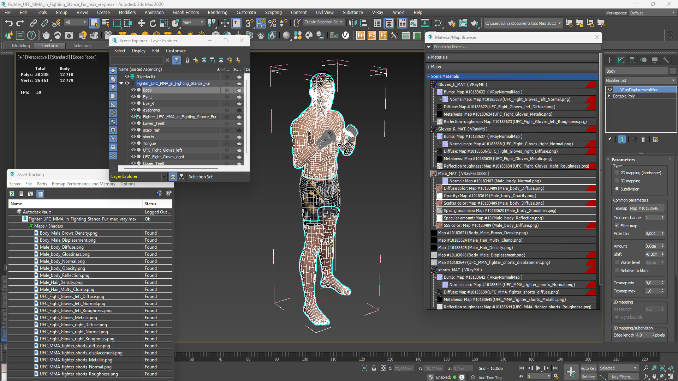This screenshot has width=678, height=381.
Task: Toggle visibility of layer 0 (default)
Action: [127, 76]
